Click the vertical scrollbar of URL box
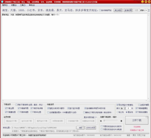Screen dimensions: 151x138 click(148, 57)
